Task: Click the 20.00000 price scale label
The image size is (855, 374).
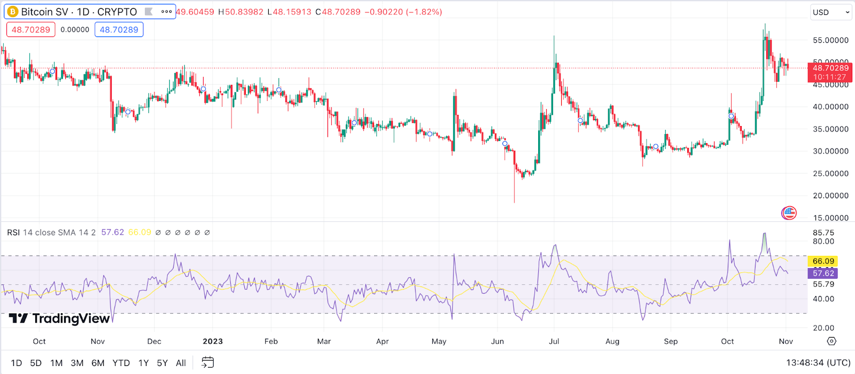Action: (831, 196)
